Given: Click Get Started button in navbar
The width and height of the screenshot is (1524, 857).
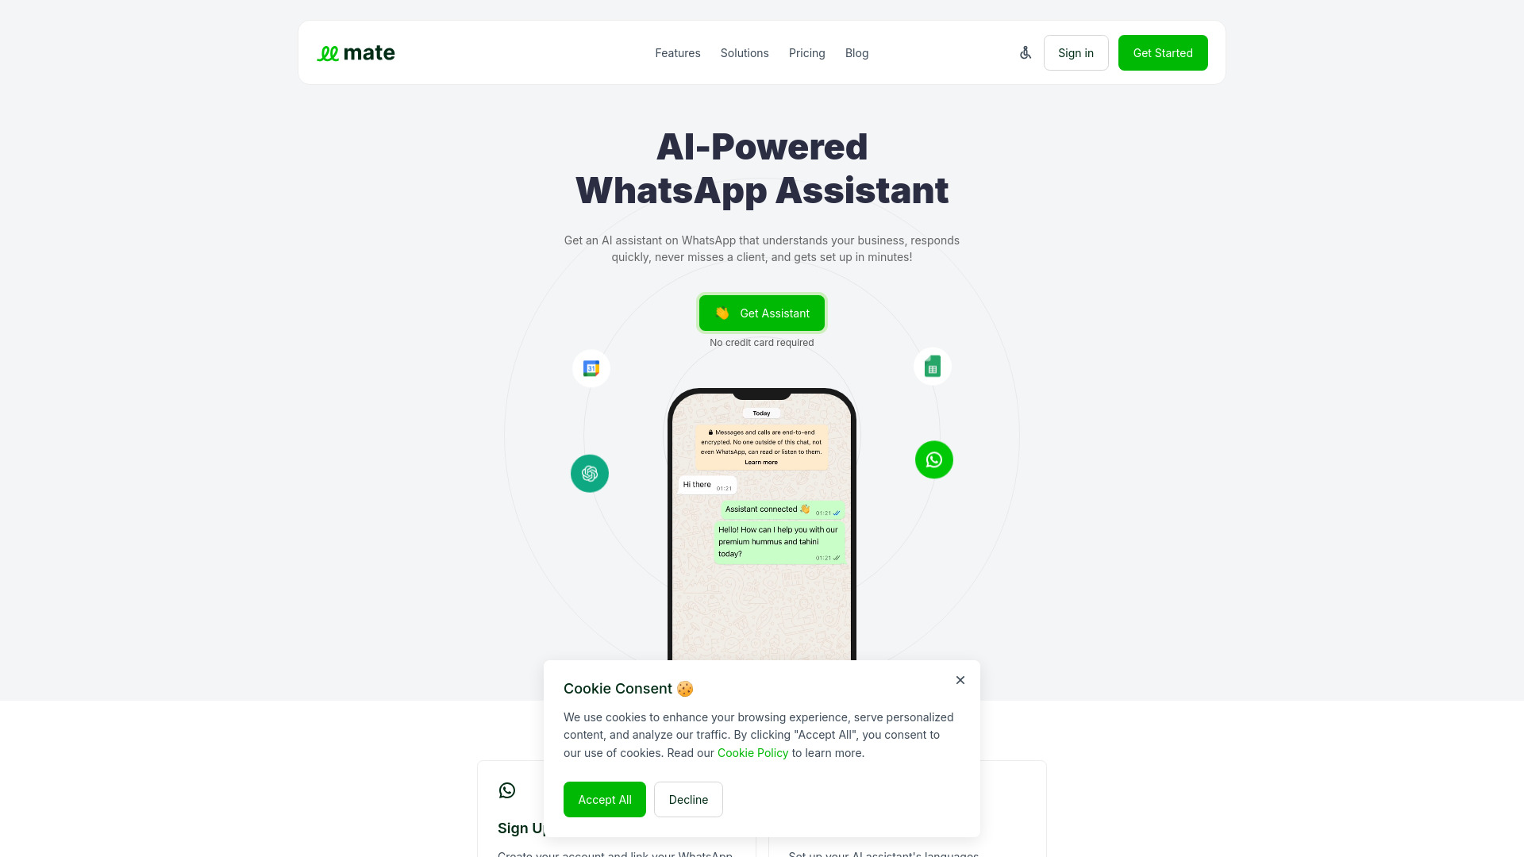Looking at the screenshot, I should coord(1163,52).
